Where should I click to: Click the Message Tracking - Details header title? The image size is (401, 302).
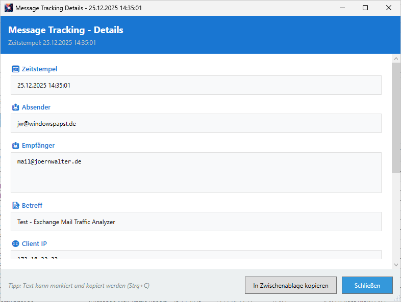tap(66, 30)
